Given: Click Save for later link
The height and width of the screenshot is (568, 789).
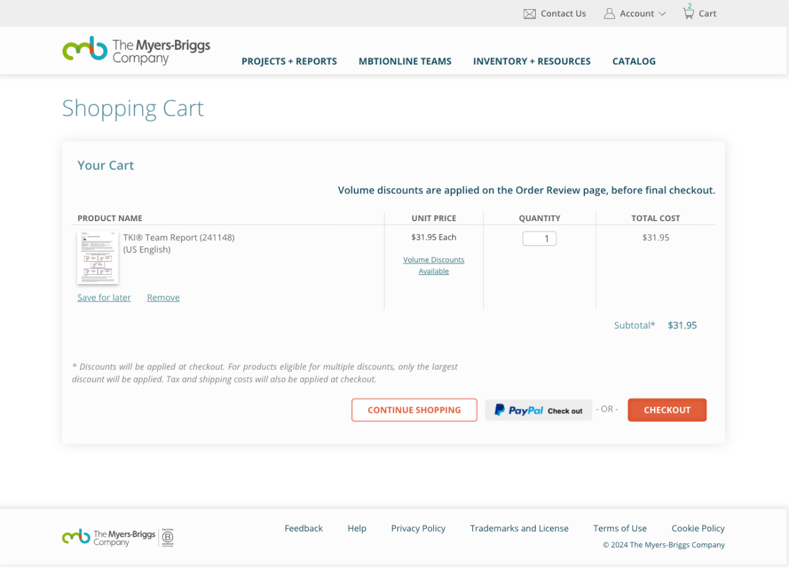Looking at the screenshot, I should coord(104,298).
